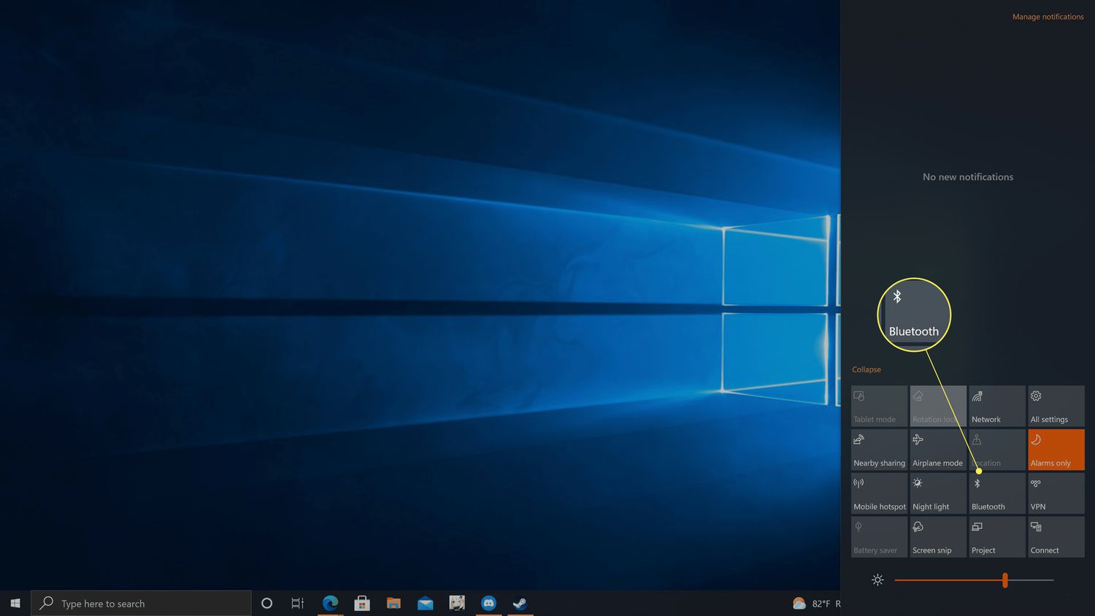
Task: Open the Windows Start menu
Action: pos(15,604)
